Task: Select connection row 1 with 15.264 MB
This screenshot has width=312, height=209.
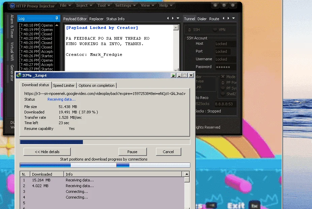Action: pos(102,180)
